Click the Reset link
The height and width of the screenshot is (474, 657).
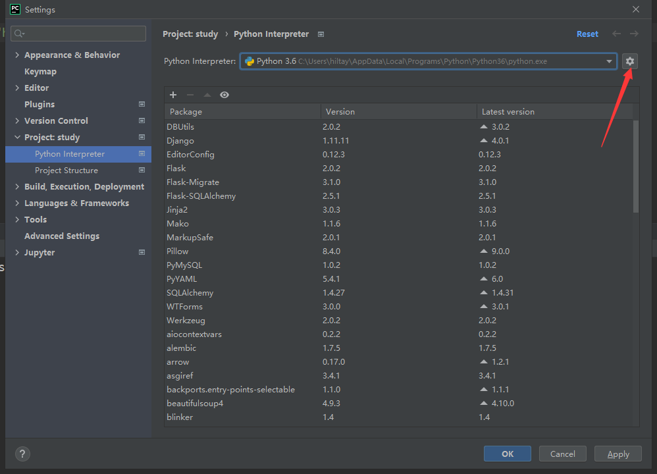[x=587, y=34]
